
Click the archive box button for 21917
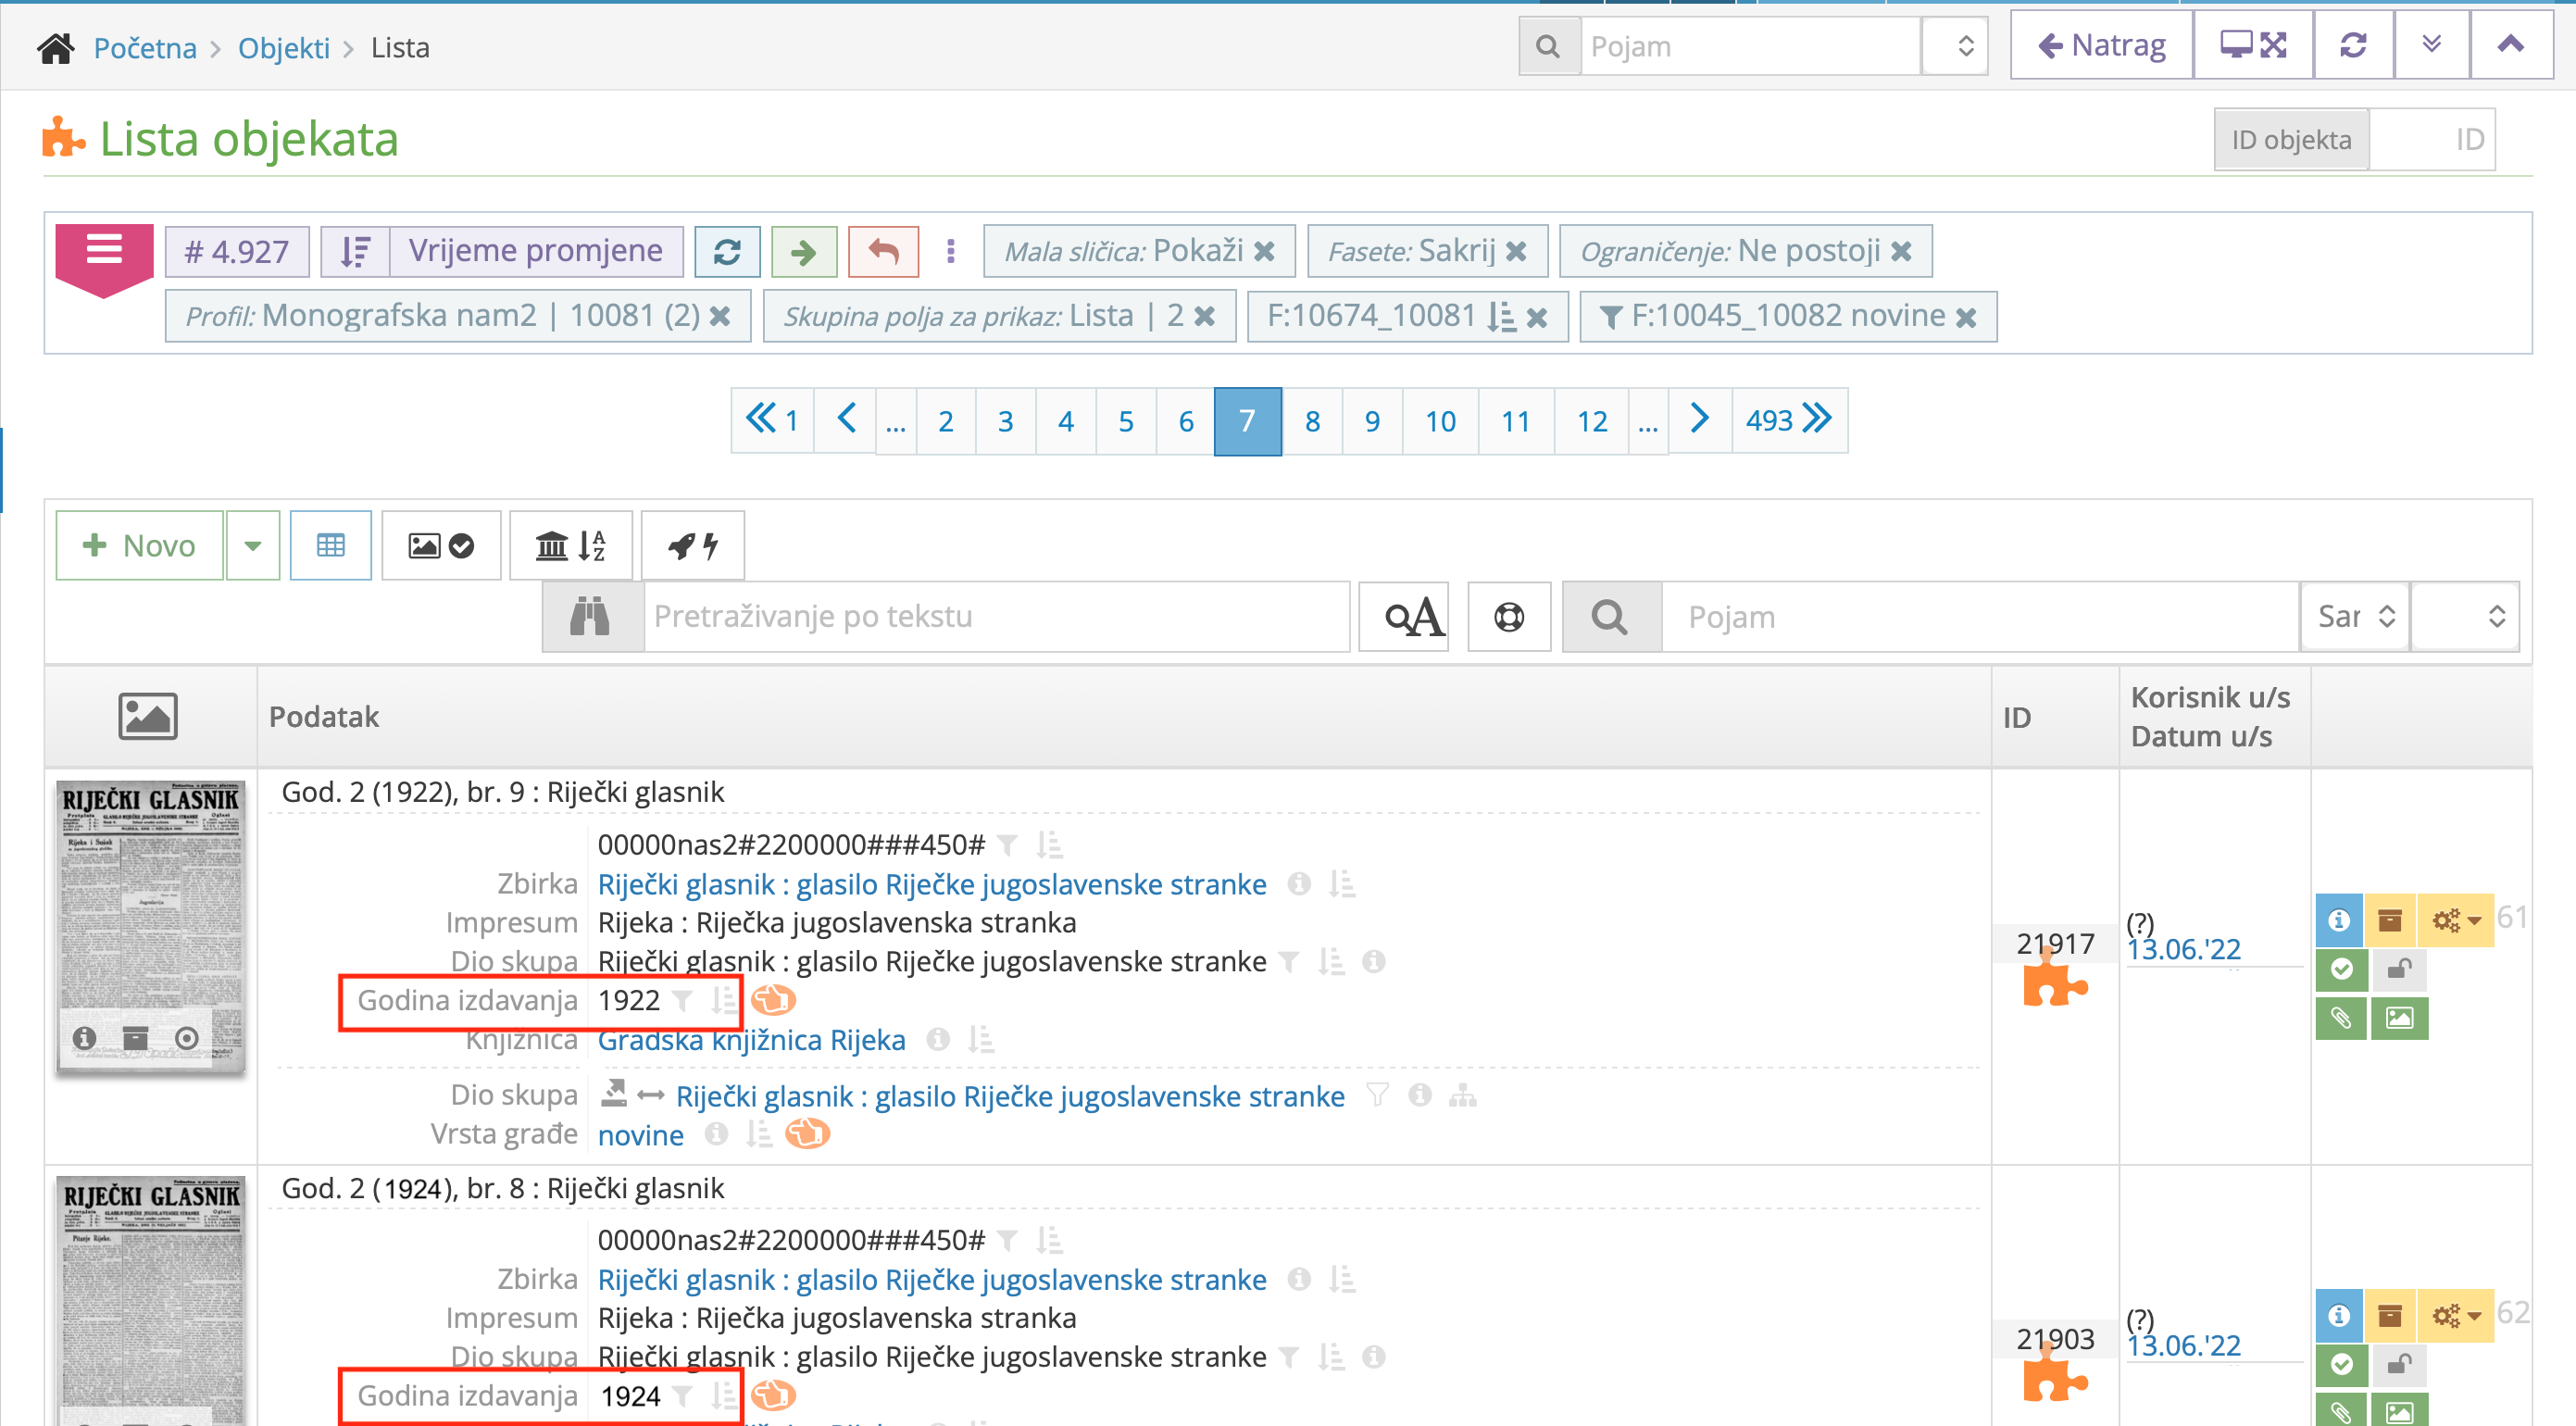2390,919
